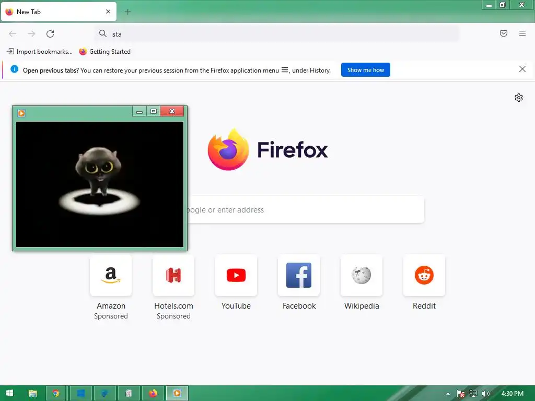
Task: Click the blue info icon in the notification
Action: [x=14, y=69]
